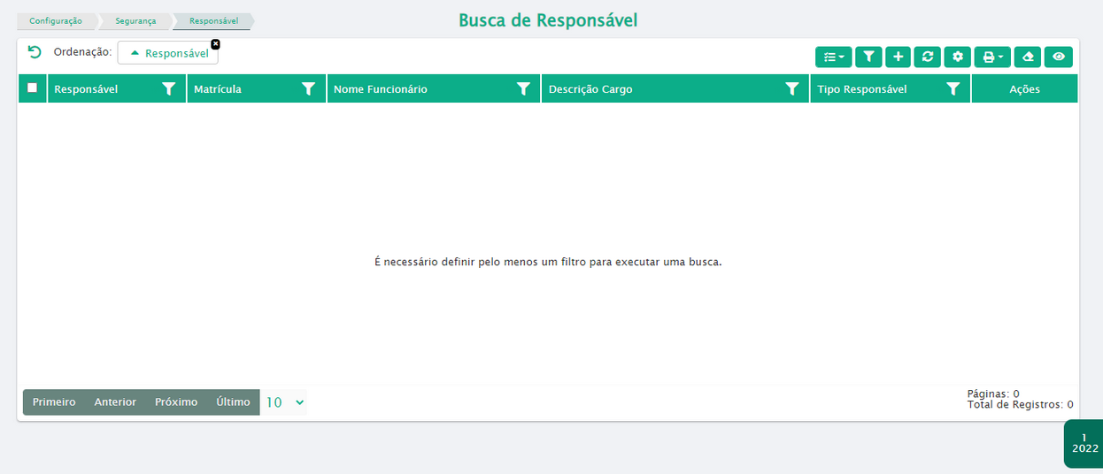Select the Responsável breadcrumb tab

[x=213, y=20]
